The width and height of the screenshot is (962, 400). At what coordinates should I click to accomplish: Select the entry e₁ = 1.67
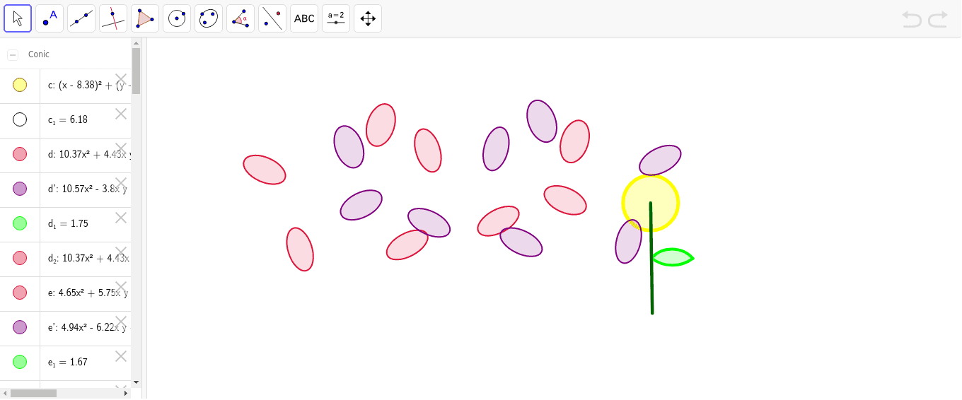tap(68, 363)
